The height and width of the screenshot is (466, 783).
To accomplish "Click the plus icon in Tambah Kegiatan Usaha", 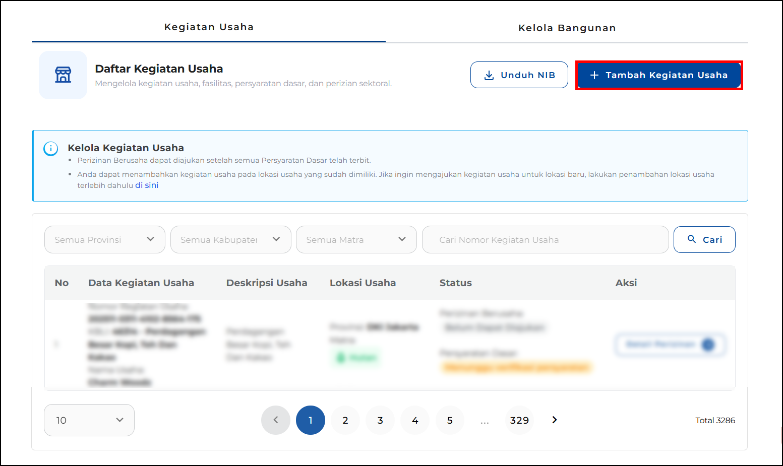I will point(594,75).
